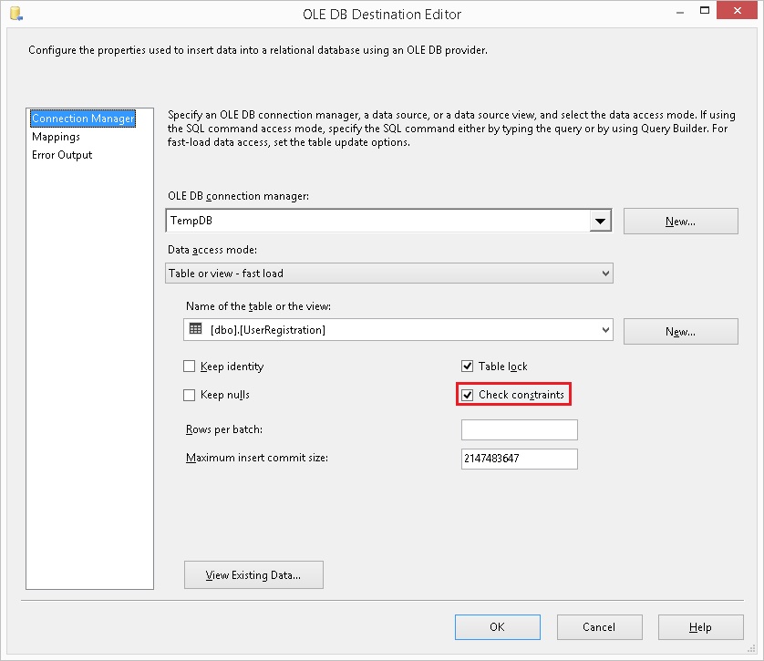This screenshot has height=661, width=764.
Task: Select the Connection Manager page
Action: (x=82, y=118)
